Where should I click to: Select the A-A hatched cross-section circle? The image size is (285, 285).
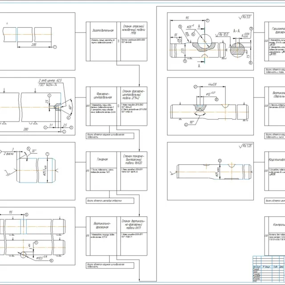click(x=237, y=50)
